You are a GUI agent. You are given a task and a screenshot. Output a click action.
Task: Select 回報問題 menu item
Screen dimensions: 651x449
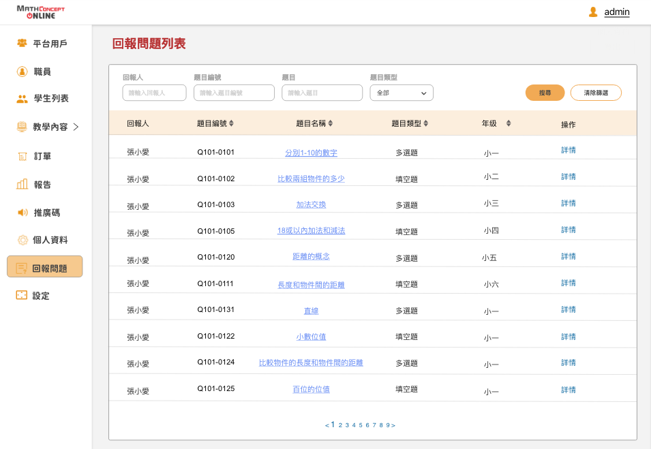pyautogui.click(x=45, y=266)
